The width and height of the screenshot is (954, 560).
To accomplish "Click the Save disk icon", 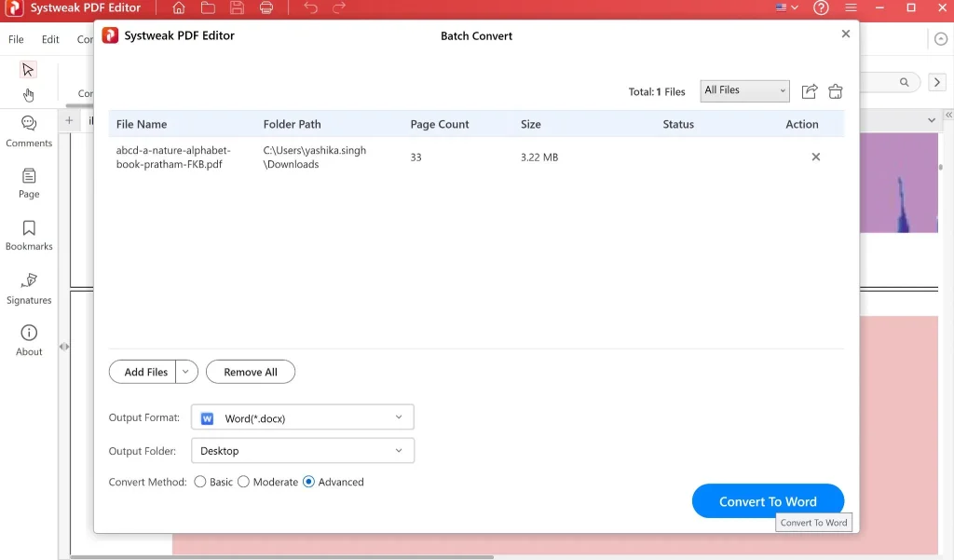I will pos(238,7).
